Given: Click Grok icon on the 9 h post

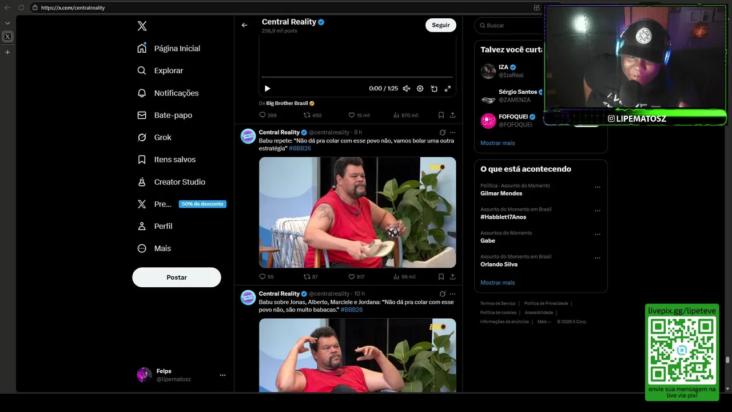Looking at the screenshot, I should 442,133.
